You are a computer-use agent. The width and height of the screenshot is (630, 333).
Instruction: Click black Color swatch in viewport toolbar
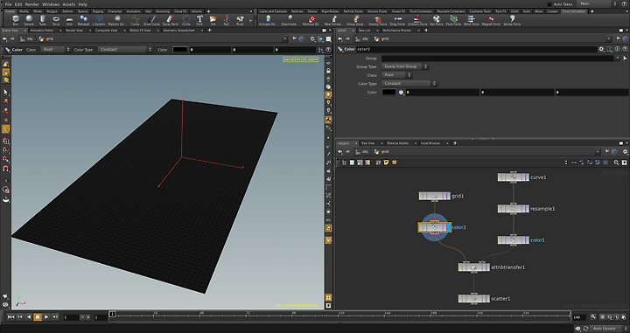point(179,49)
